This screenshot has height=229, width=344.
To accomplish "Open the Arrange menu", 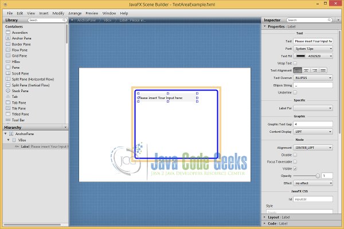I will pyautogui.click(x=75, y=13).
